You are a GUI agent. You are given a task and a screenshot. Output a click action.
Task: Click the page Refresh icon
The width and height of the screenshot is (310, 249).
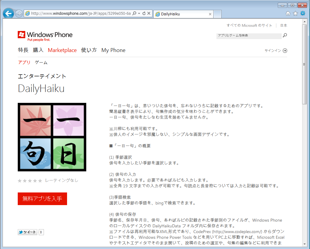coord(144,13)
